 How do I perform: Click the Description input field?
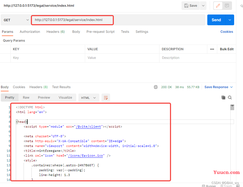coord(197,58)
